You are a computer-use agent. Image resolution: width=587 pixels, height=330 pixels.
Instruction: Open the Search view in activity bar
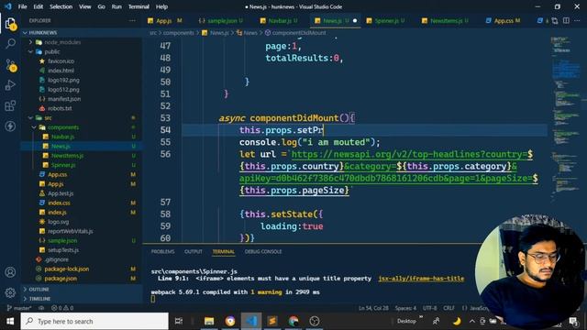pos(10,44)
